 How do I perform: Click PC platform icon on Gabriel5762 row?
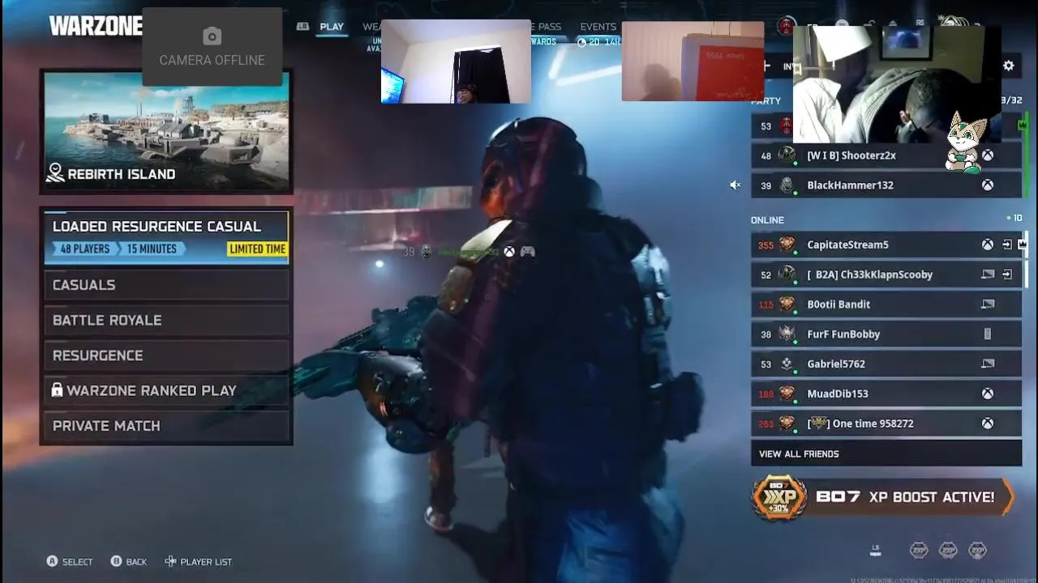coord(988,364)
